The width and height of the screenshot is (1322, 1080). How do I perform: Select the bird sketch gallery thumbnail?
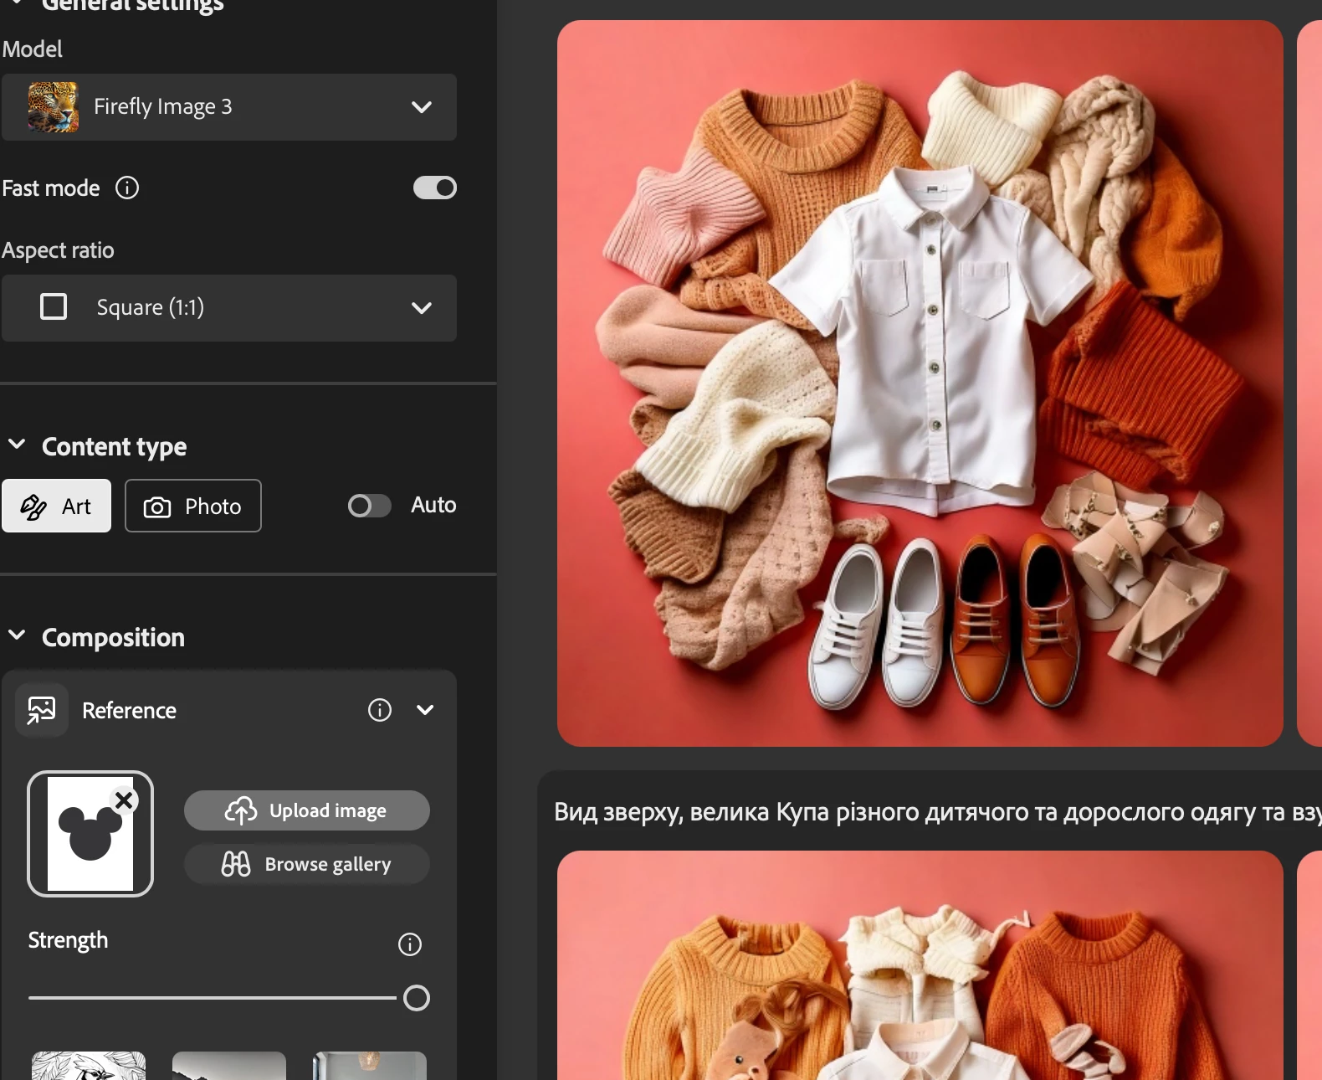[x=89, y=1066]
